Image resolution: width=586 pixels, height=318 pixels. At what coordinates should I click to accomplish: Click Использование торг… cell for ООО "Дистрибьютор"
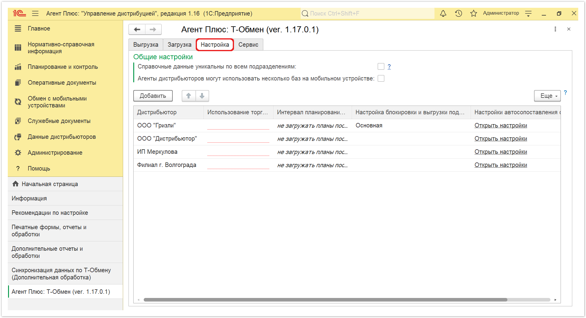coord(238,139)
